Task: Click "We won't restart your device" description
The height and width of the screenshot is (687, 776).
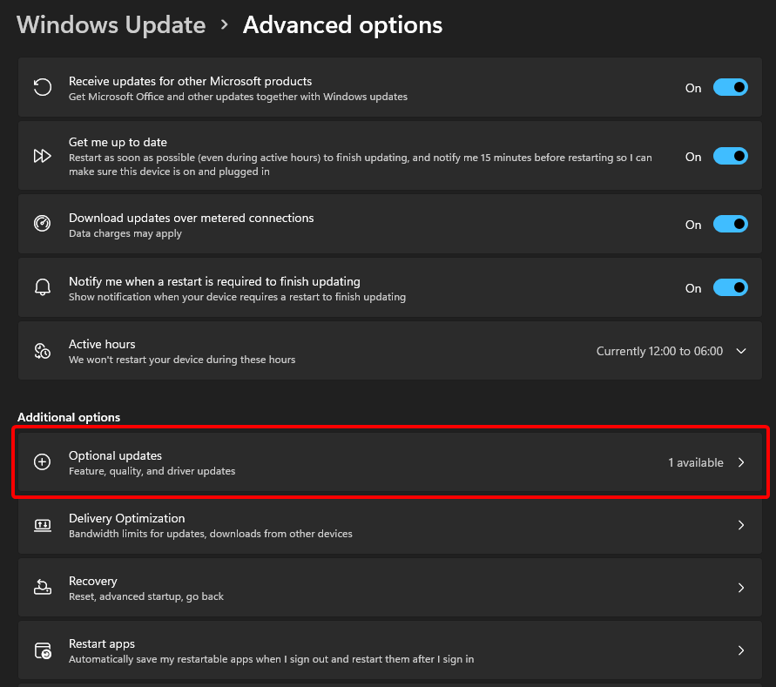Action: coord(182,360)
